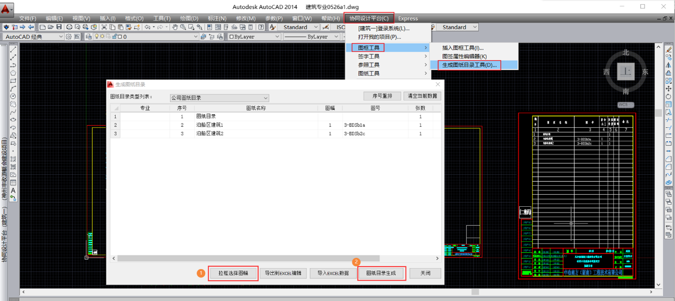675x301 pixels.
Task: Select the Erase tool in modify toolbar
Action: tap(669, 50)
